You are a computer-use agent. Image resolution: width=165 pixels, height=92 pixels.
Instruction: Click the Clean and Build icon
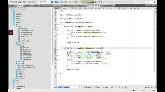pos(66,2)
